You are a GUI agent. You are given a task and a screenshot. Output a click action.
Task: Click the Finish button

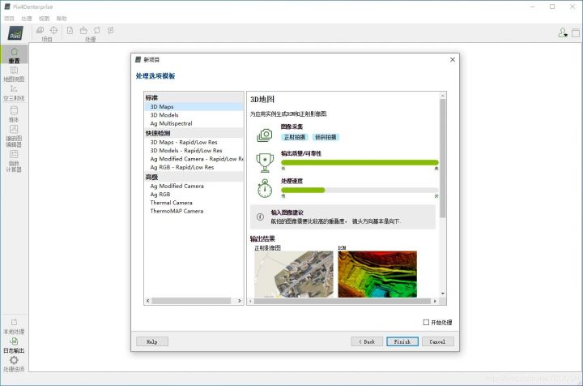[x=402, y=341]
